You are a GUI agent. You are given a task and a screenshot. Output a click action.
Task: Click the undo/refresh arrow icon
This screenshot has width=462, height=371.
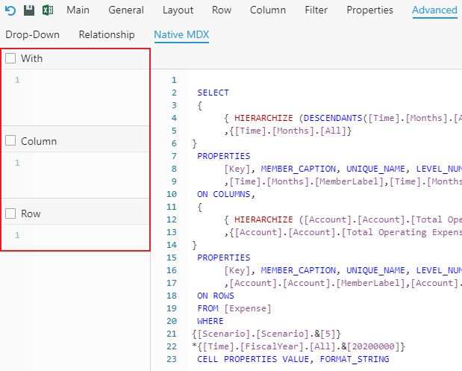pos(10,10)
